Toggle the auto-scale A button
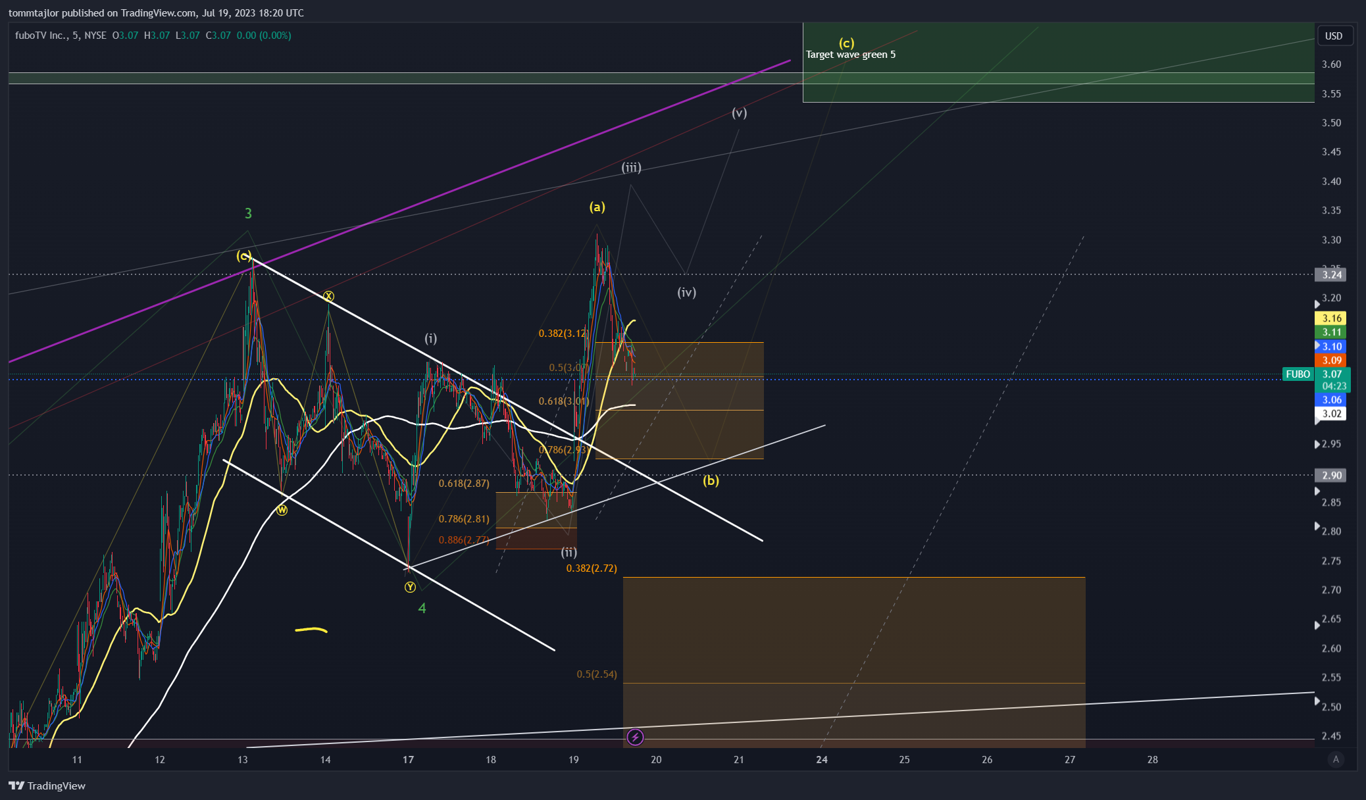This screenshot has width=1366, height=800. click(x=1336, y=759)
